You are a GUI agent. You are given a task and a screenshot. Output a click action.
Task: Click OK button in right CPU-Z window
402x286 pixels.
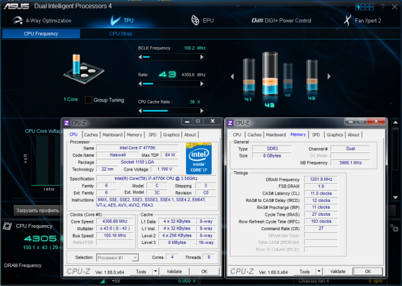368,272
